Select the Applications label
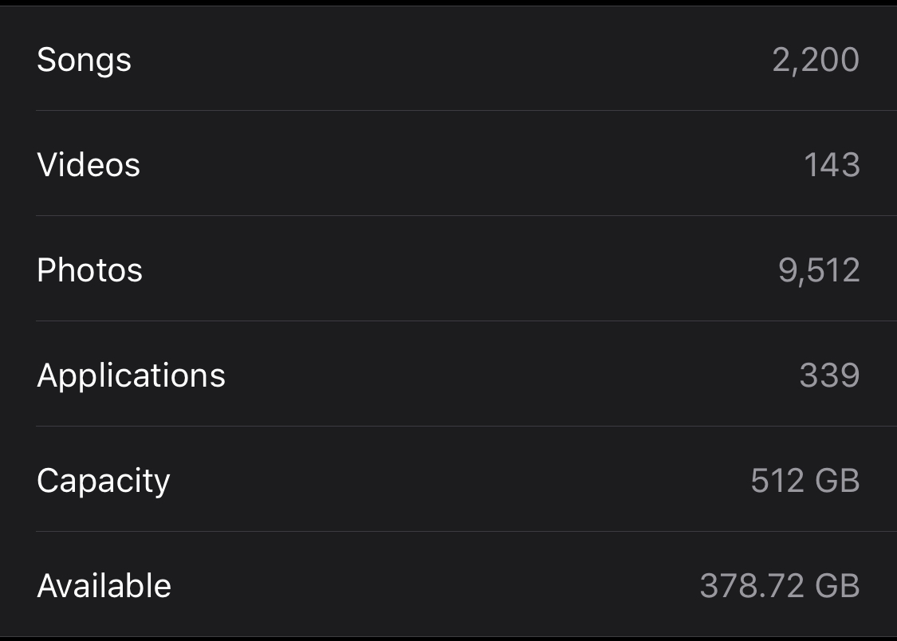This screenshot has height=641, width=897. coord(132,376)
